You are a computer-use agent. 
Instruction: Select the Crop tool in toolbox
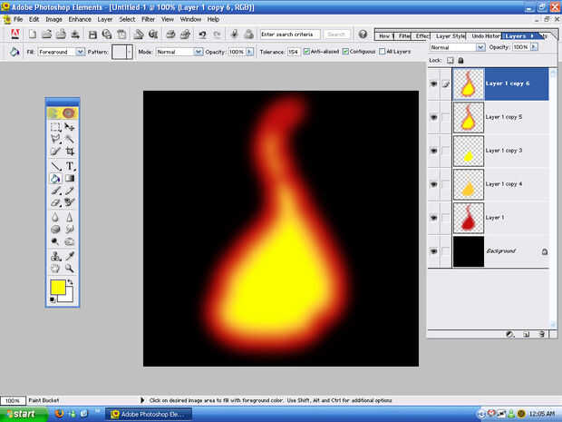[70, 152]
